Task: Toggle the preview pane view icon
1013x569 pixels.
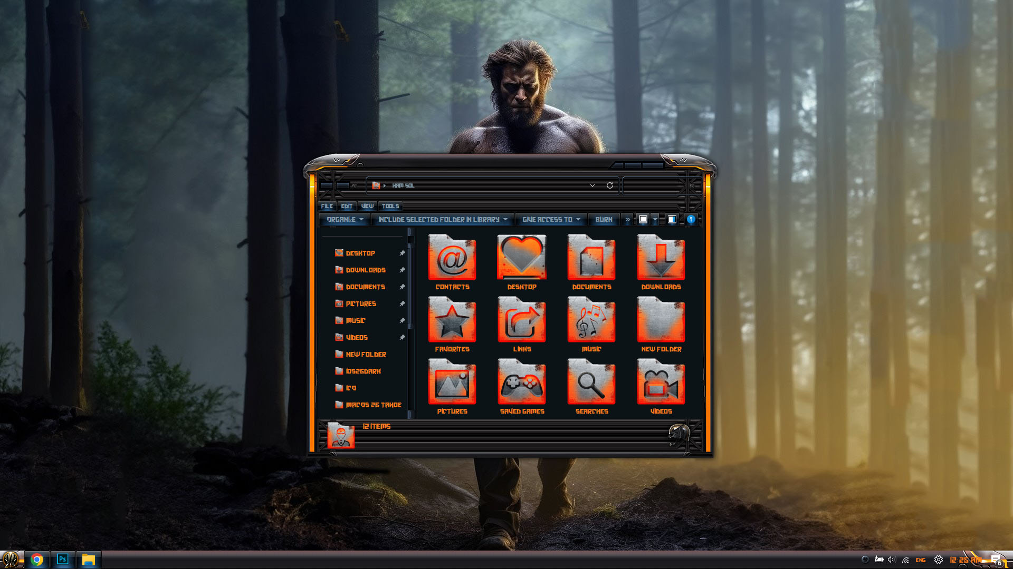Action: click(672, 219)
